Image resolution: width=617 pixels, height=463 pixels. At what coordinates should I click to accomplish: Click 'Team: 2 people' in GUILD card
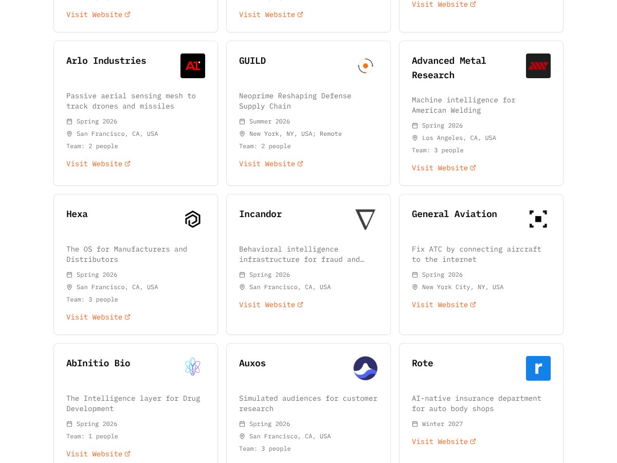265,146
